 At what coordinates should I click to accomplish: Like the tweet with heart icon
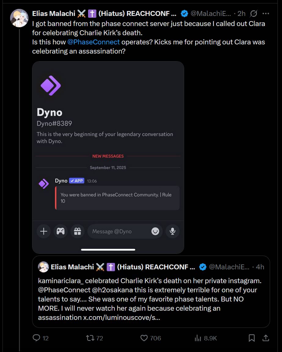click(x=144, y=338)
